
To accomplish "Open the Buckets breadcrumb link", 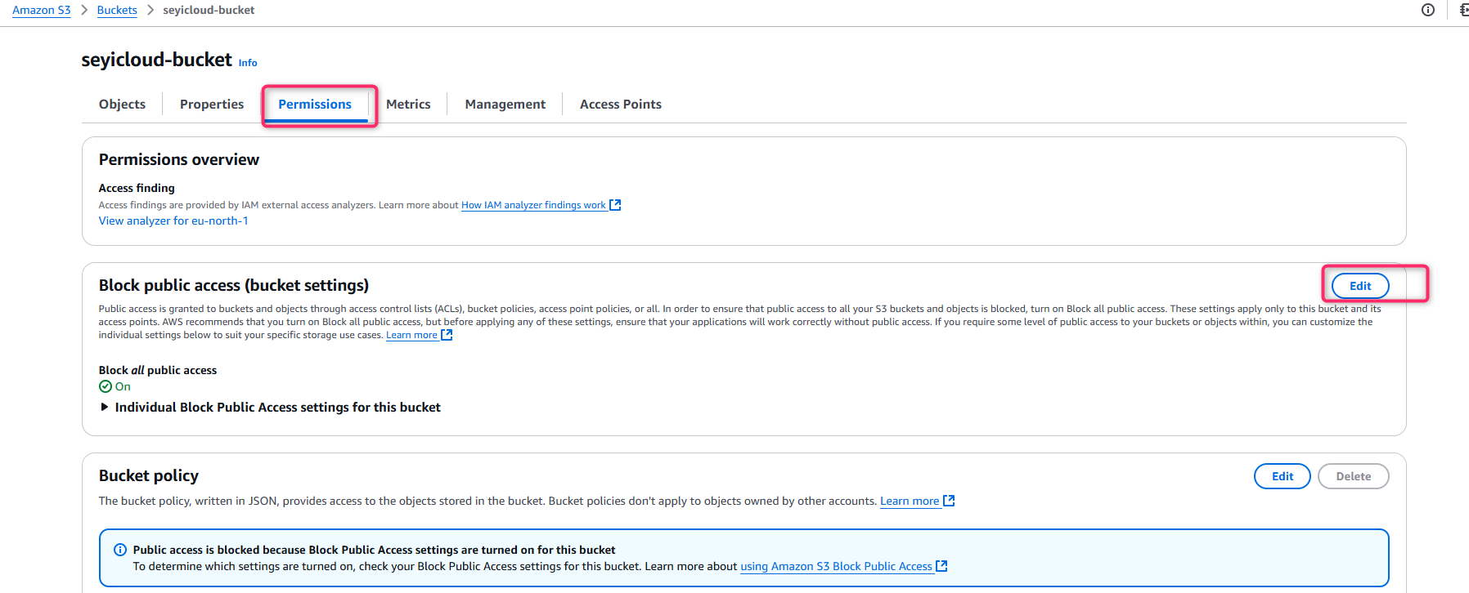I will coord(117,10).
